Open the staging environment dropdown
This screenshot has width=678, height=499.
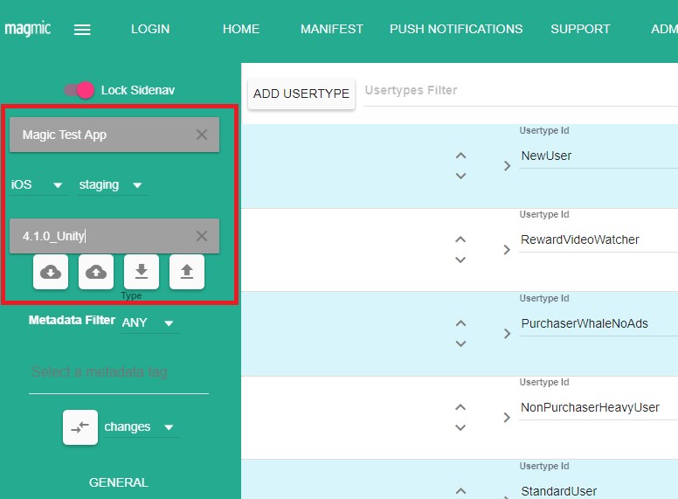112,185
